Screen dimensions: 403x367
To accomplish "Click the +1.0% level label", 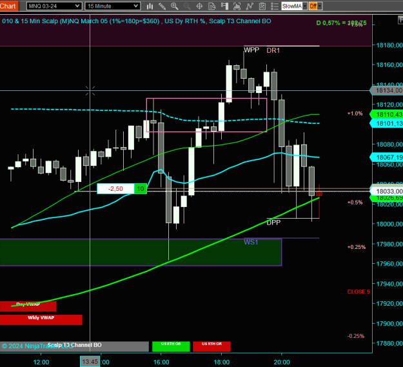I will [355, 114].
